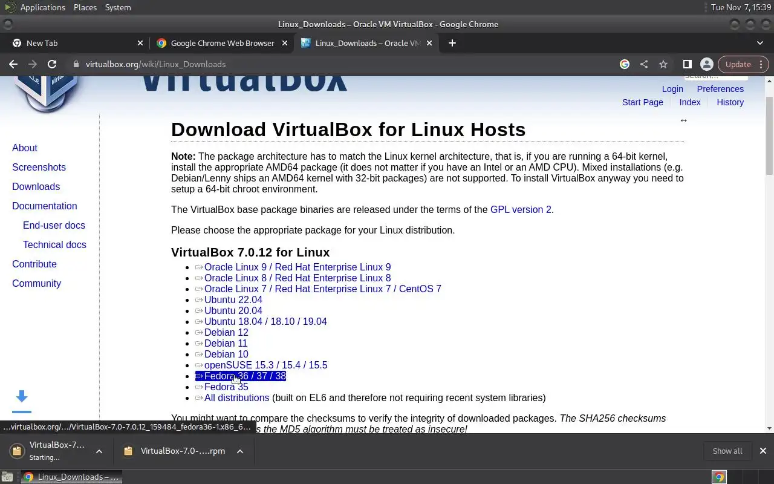Image resolution: width=774 pixels, height=484 pixels.
Task: Click the clock in top panel
Action: pyautogui.click(x=741, y=7)
